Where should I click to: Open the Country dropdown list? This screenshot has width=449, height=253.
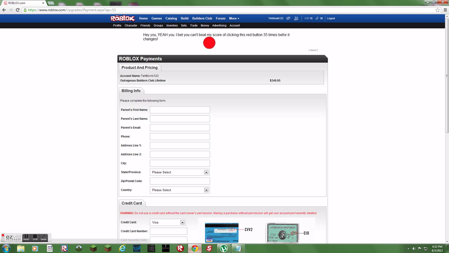coord(206,190)
